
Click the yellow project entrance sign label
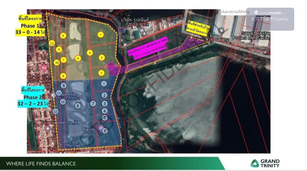197,28
